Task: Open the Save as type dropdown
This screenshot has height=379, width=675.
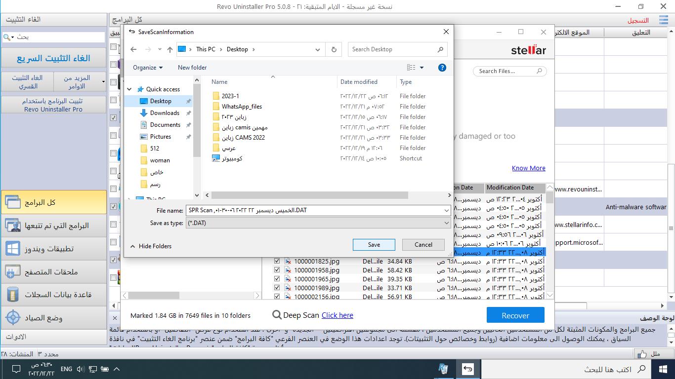Action: 318,223
